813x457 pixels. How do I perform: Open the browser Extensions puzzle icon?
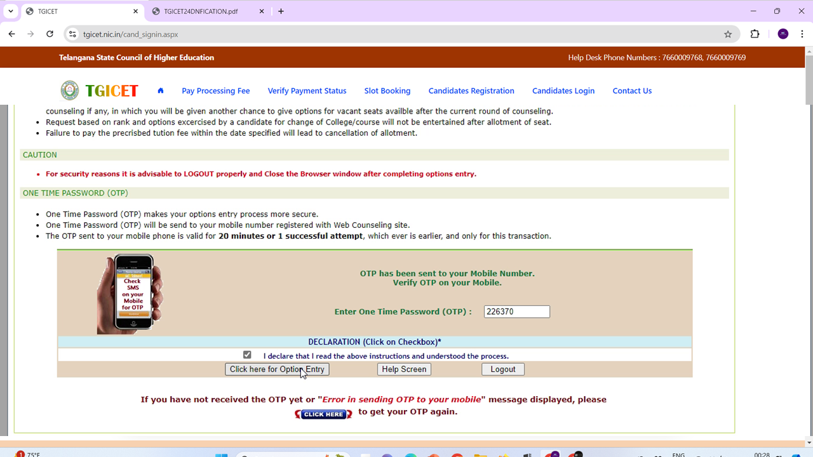[x=755, y=34]
